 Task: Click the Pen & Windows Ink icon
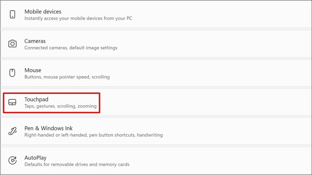tap(12, 131)
